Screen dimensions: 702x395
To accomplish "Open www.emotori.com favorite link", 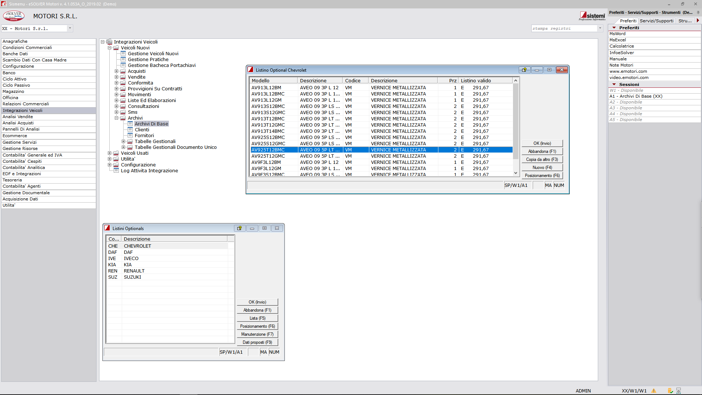I will 628,71.
